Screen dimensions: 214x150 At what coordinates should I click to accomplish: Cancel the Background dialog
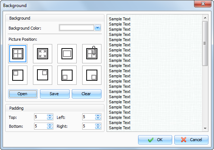click(191, 140)
